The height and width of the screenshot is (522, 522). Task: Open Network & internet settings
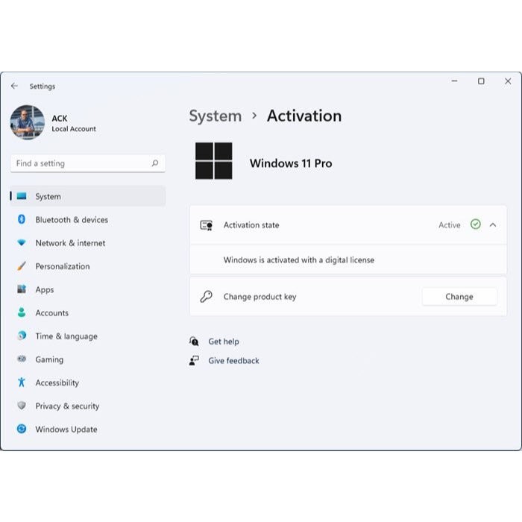[x=88, y=242]
